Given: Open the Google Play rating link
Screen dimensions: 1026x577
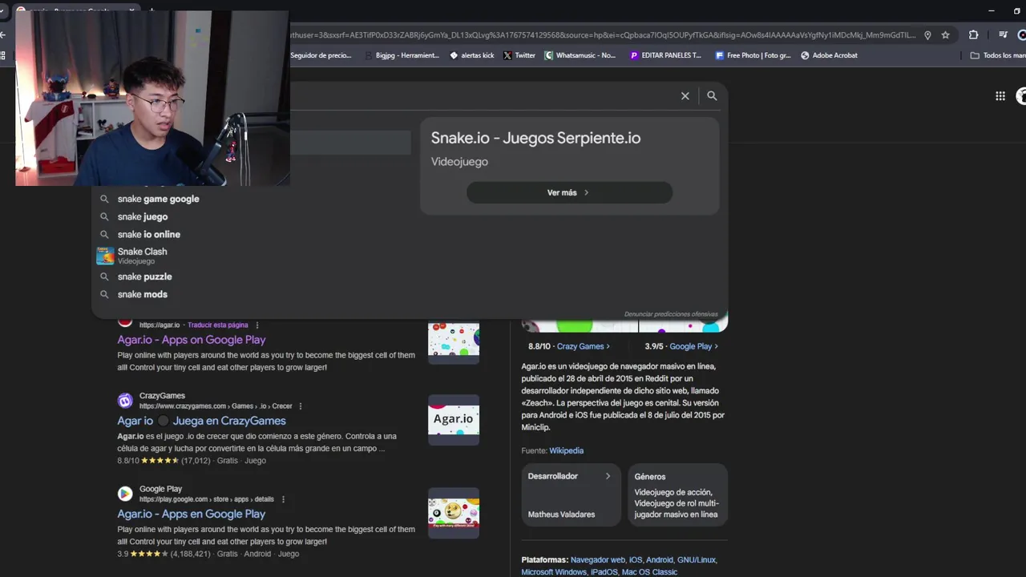Looking at the screenshot, I should [693, 346].
